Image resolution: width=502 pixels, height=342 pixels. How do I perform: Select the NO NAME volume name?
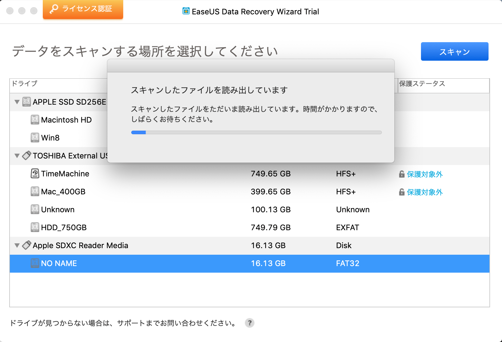tap(59, 263)
